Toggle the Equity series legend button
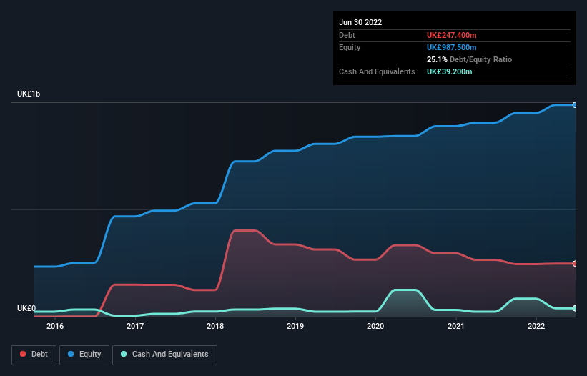The height and width of the screenshot is (376, 587). click(x=84, y=355)
